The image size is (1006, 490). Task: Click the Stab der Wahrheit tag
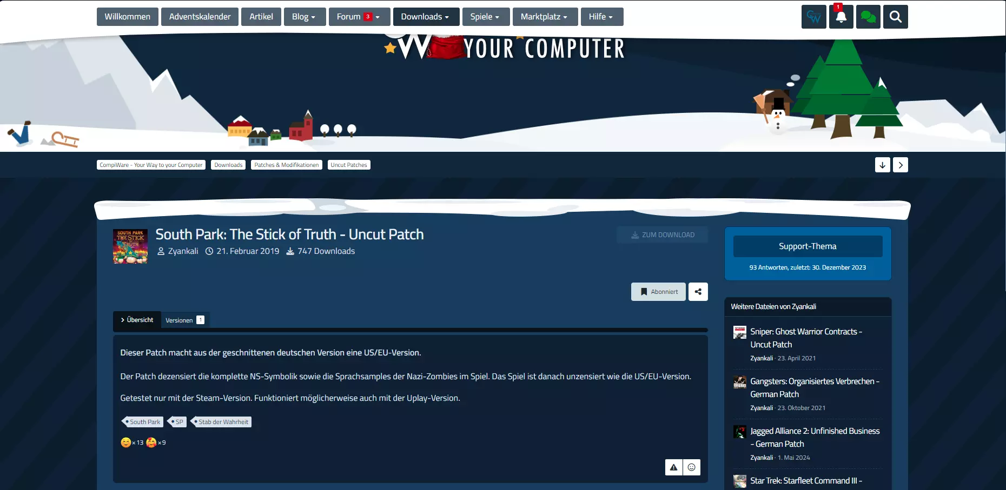(x=221, y=422)
